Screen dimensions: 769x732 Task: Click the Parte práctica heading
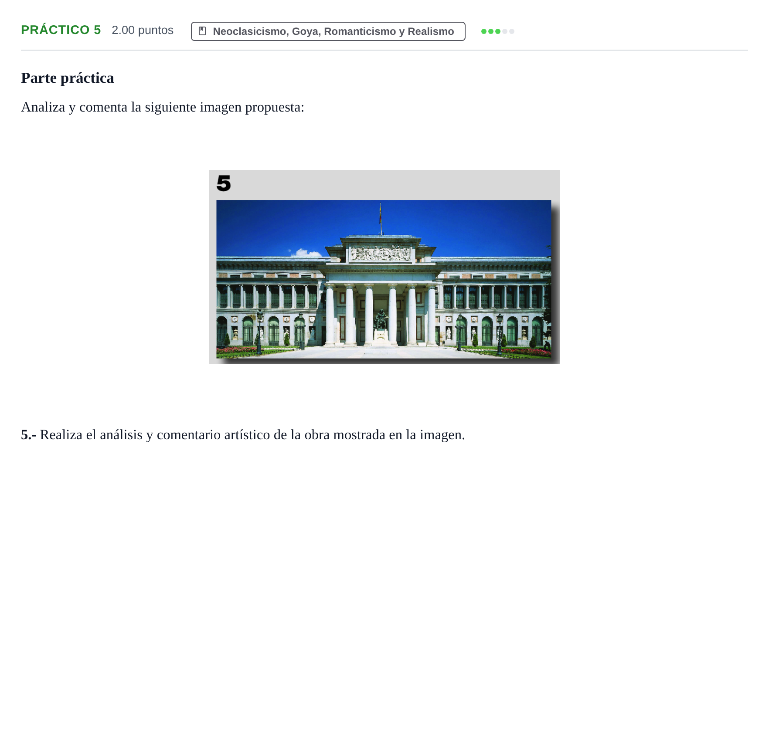[68, 78]
